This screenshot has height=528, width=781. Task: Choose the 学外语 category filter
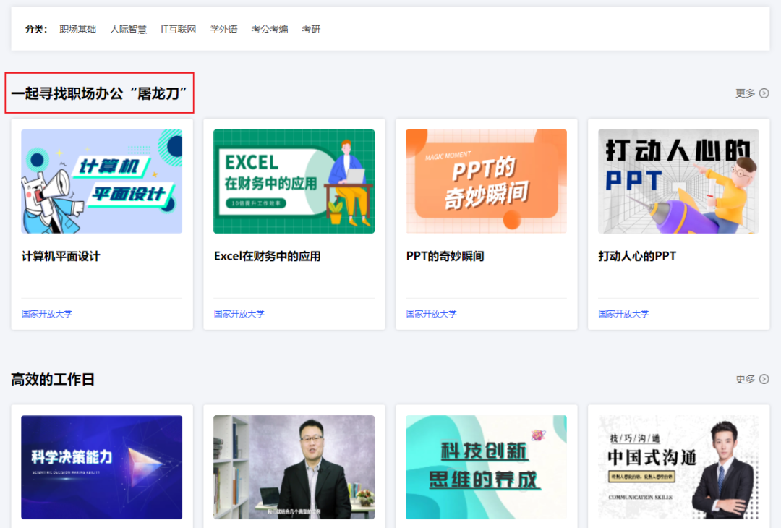pos(223,30)
